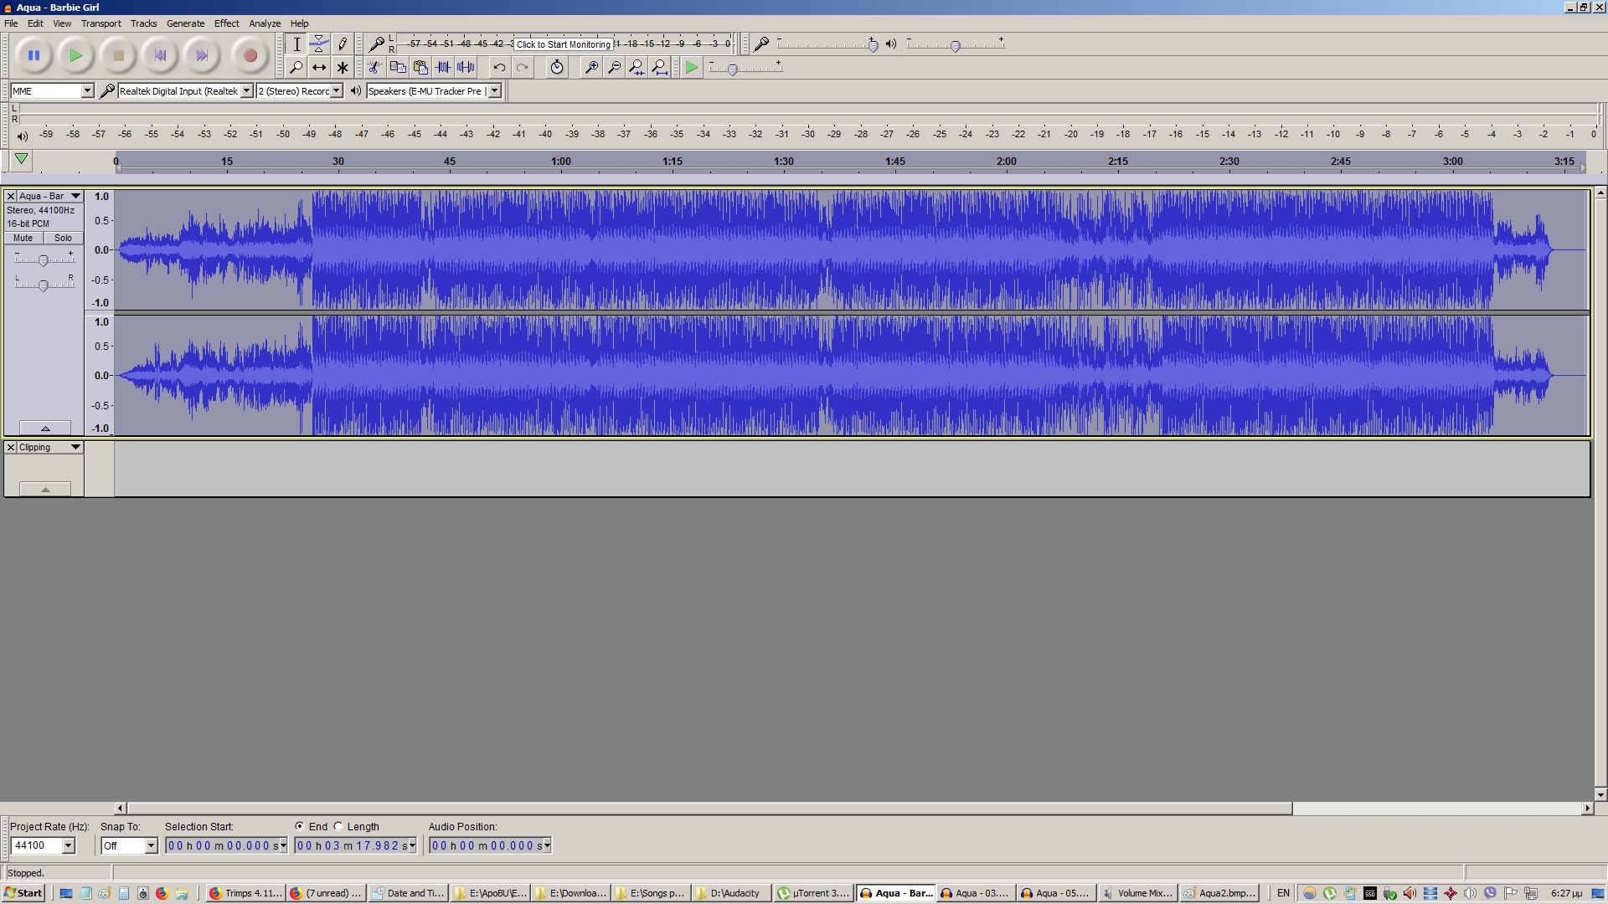
Task: Click the Stop transport button
Action: (x=118, y=56)
